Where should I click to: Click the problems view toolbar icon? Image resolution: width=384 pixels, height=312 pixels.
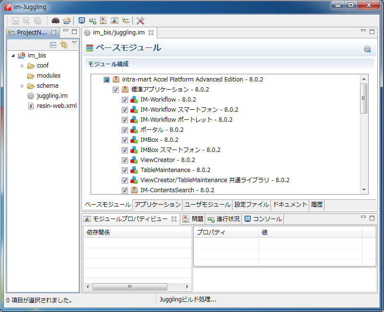(x=104, y=21)
